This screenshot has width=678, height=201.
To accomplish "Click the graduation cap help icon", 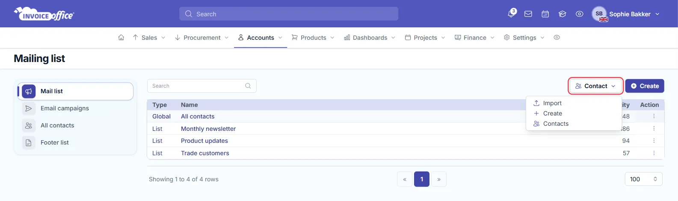I will tap(563, 14).
